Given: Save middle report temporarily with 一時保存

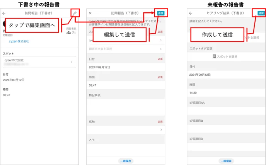Looking at the screenshot, I should pos(126,161).
